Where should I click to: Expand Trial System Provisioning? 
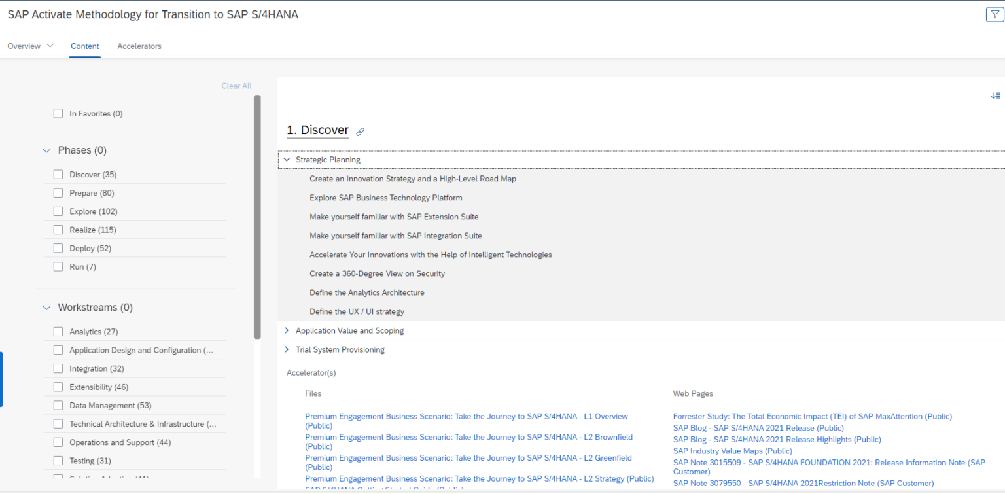(x=287, y=350)
